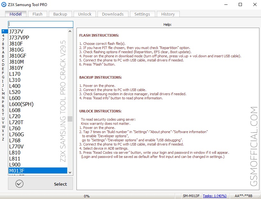Switch to the Flash tab
261x199 pixels.
pyautogui.click(x=38, y=14)
